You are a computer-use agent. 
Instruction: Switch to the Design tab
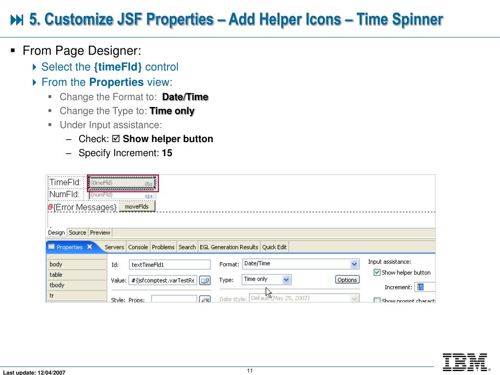(57, 232)
